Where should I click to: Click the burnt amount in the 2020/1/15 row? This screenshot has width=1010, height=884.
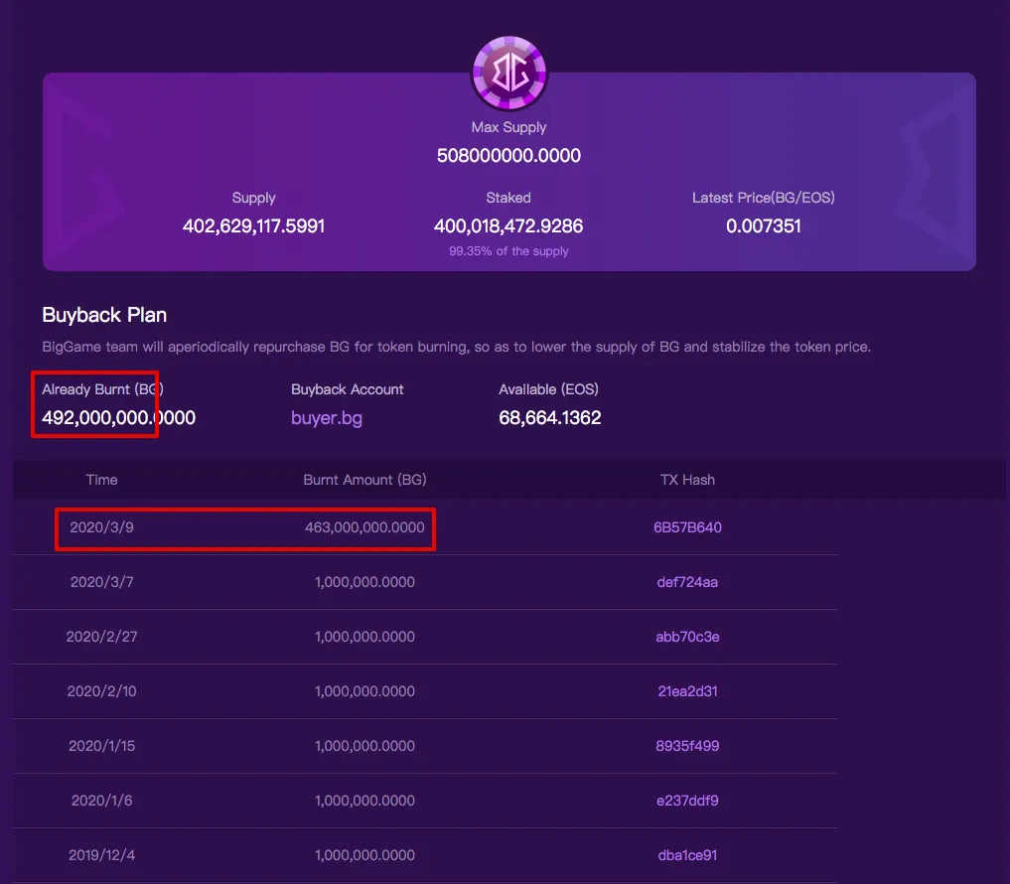point(364,746)
